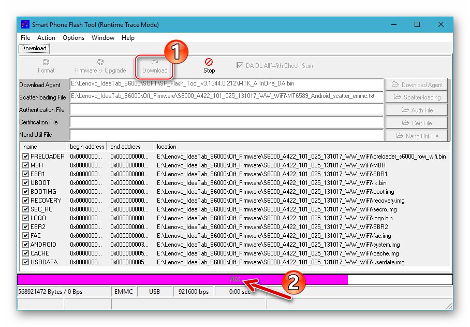Viewport: 470px width, 327px height.
Task: Click the end address column header
Action: point(130,147)
